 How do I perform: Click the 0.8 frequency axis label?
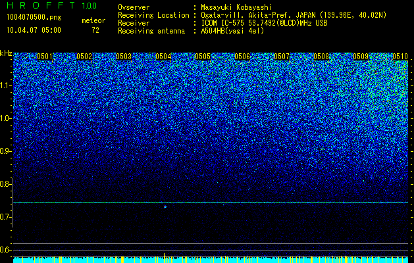pyautogui.click(x=6, y=184)
